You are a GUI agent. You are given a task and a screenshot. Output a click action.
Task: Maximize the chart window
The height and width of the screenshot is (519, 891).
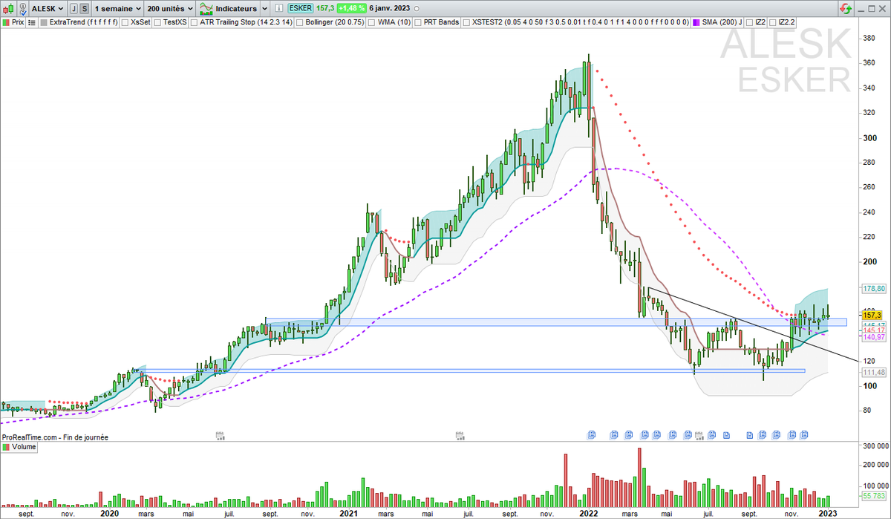tap(871, 9)
